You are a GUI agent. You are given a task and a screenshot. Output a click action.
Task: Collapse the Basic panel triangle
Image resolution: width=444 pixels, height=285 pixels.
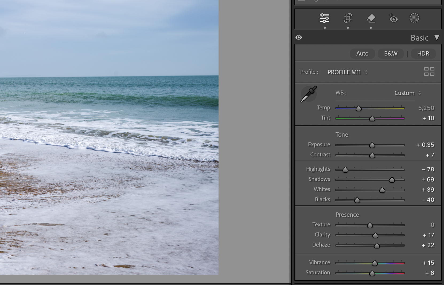coord(437,38)
